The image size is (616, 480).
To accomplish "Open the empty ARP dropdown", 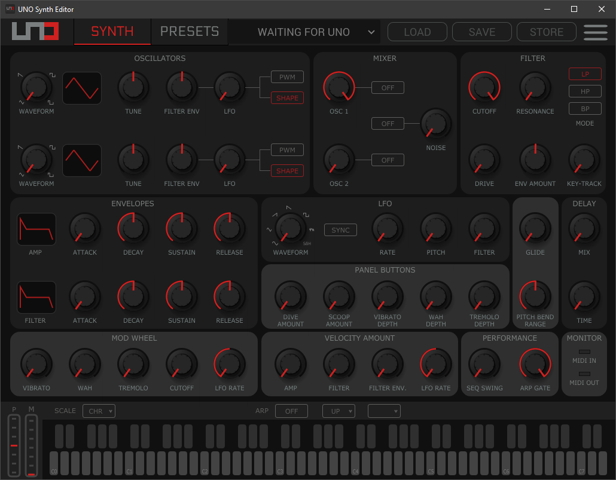I will [x=384, y=411].
